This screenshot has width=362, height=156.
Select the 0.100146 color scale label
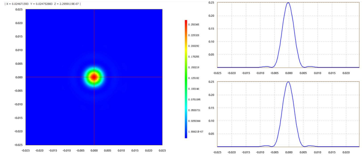[193, 89]
